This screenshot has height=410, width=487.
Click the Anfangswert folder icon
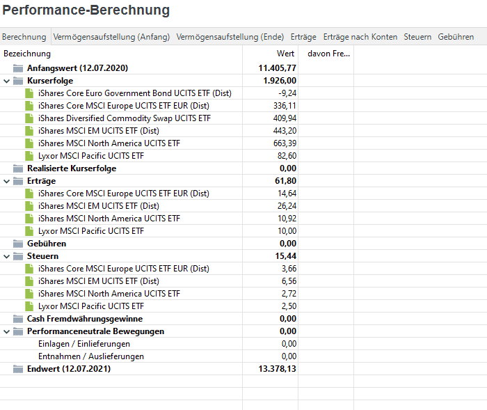tap(18, 68)
